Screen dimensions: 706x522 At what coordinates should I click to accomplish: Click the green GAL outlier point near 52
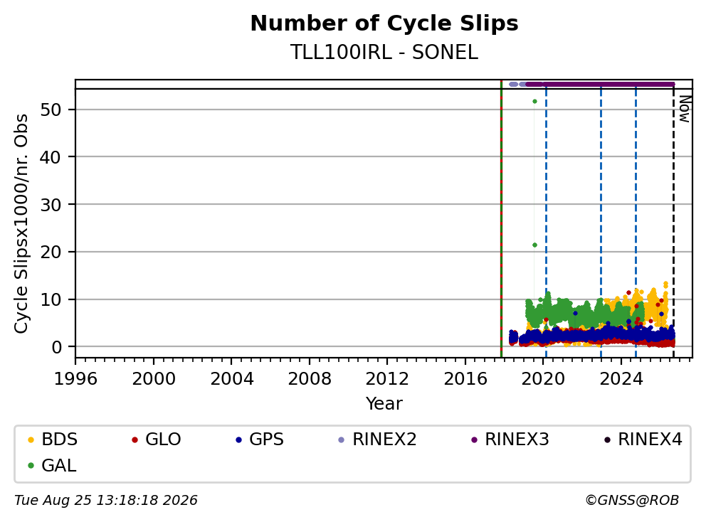[x=534, y=102]
